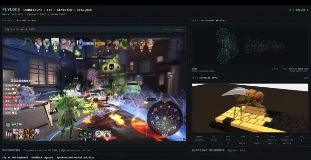Viewport: 311px width, 160px height.
Task: Click the t = 622.39 s timer
Action: 299,10
